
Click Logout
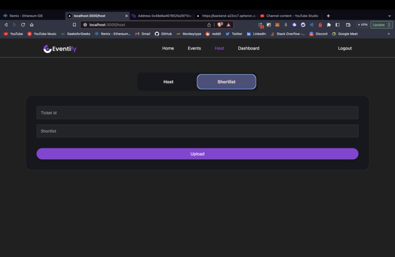click(x=345, y=48)
